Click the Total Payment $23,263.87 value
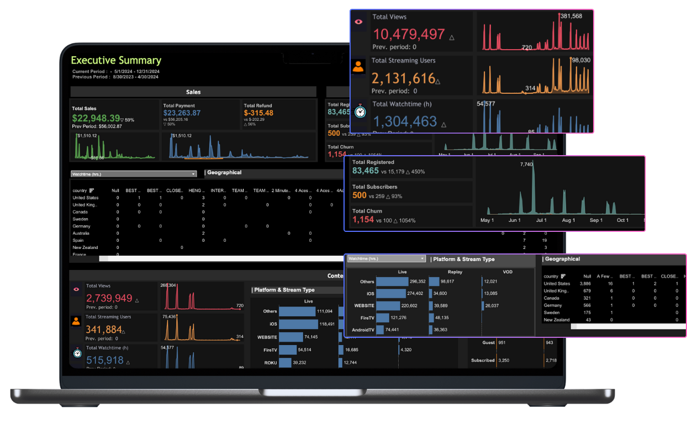The image size is (687, 424). pos(182,113)
